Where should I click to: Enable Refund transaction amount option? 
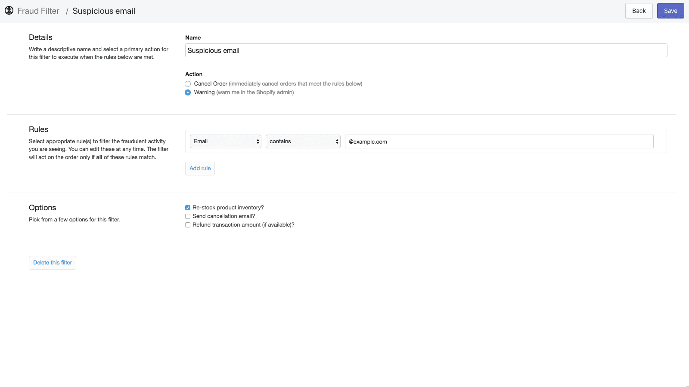tap(188, 224)
